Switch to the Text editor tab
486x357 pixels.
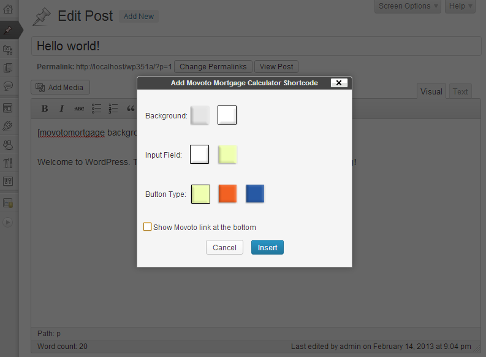tap(460, 91)
